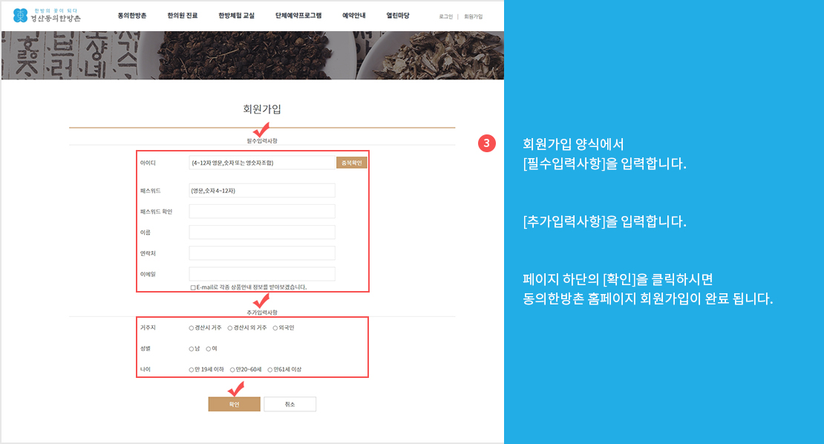Click the 경산동의한방촌 logo
The height and width of the screenshot is (444, 824).
click(x=47, y=16)
